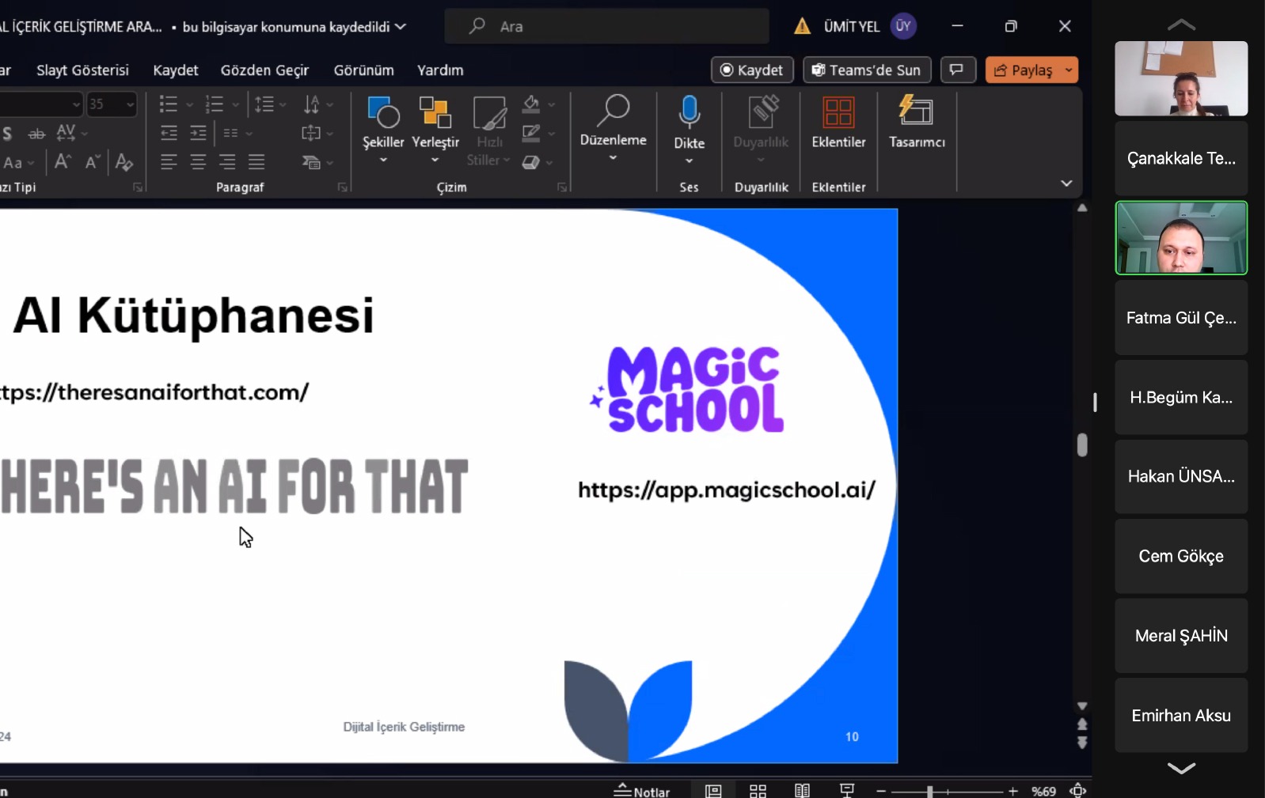Viewport: 1265px width, 798px height.
Task: Clear all text formatting
Action: [x=124, y=162]
